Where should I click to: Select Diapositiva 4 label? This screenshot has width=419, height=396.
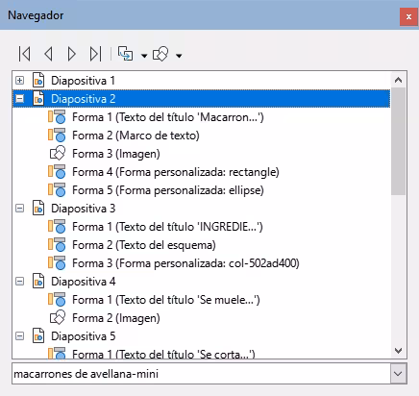(x=84, y=282)
